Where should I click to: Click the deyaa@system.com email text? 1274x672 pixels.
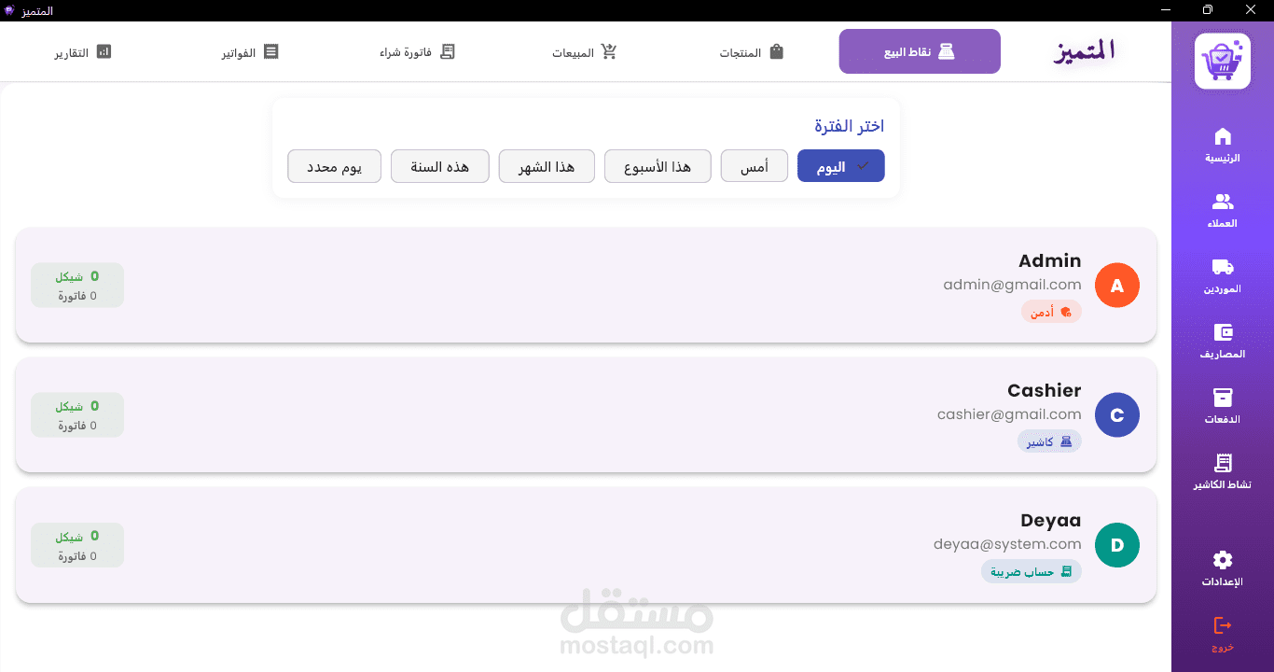point(1007,544)
